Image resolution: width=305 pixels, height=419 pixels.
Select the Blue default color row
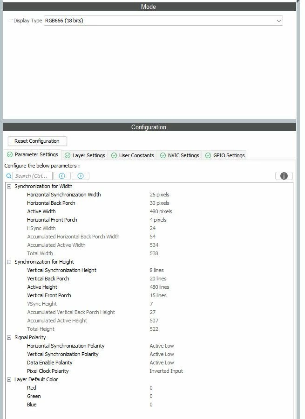click(149, 405)
